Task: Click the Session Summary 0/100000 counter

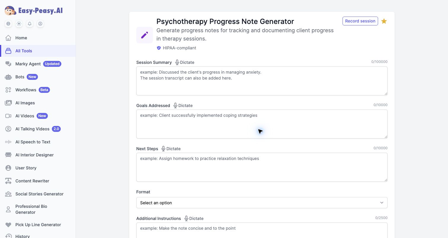Action: (x=379, y=62)
